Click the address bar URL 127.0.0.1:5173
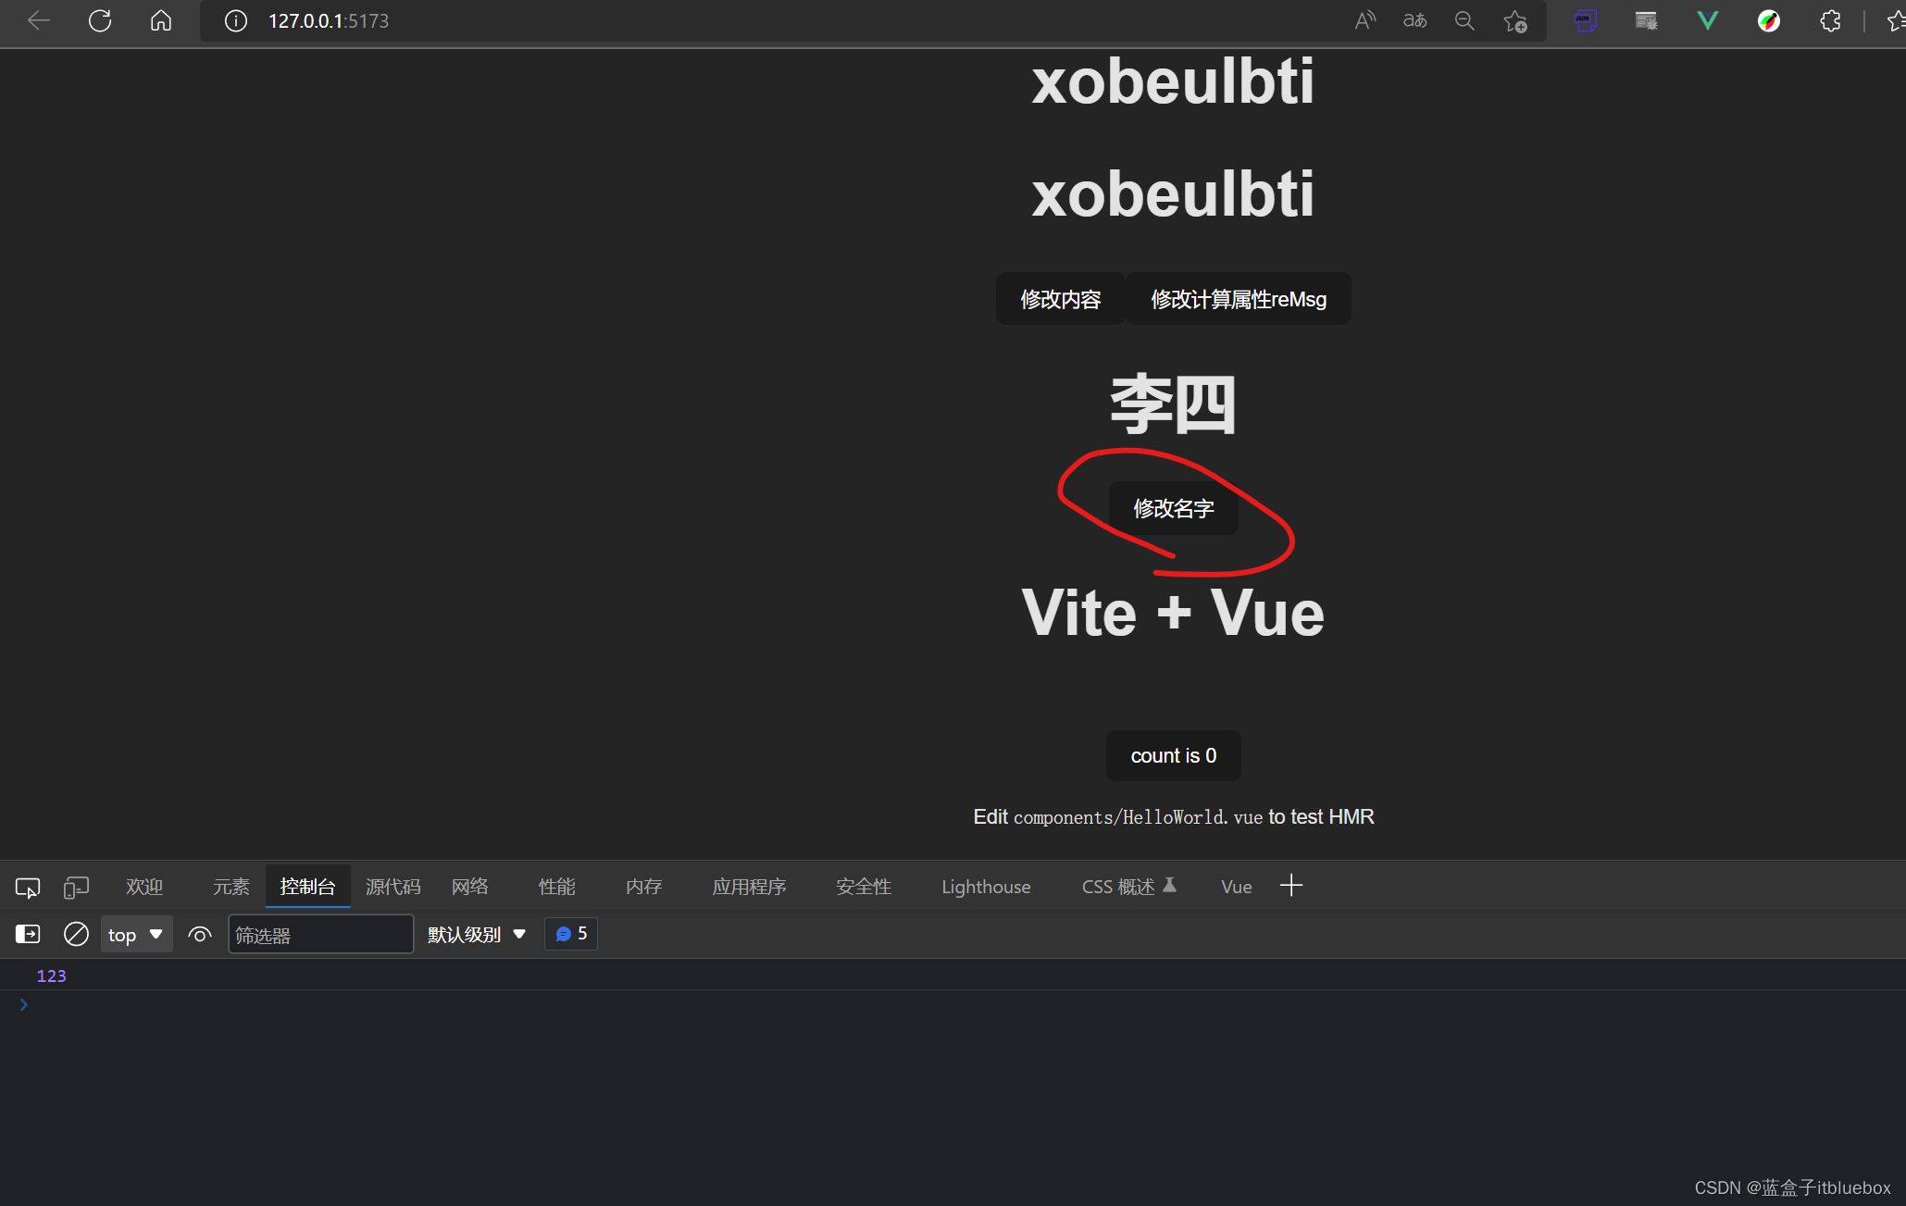The image size is (1906, 1206). (329, 20)
